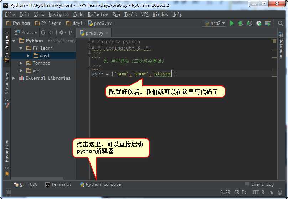Viewport: 288px width, 199px height.
Task: Click the scroll from source target icon
Action: click(x=43, y=32)
